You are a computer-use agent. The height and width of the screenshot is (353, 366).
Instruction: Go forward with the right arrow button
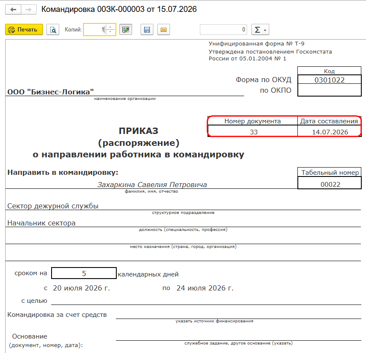point(29,9)
